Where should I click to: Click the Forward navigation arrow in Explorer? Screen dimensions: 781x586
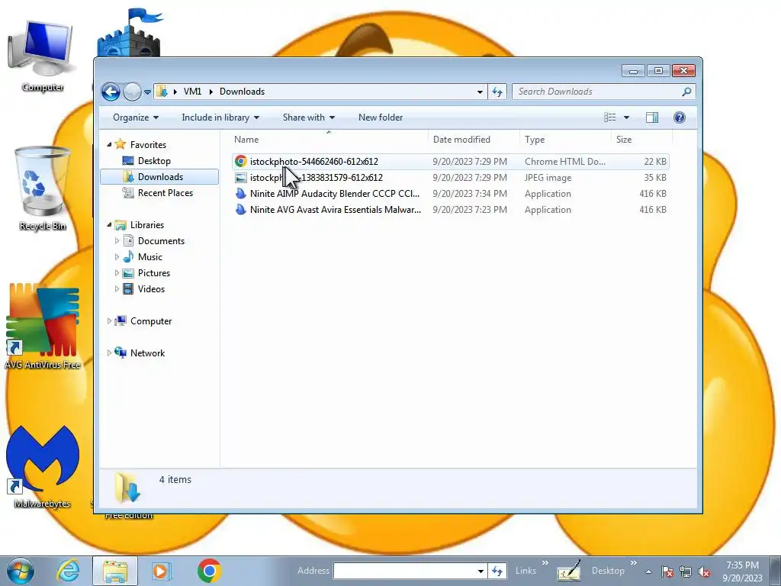132,92
